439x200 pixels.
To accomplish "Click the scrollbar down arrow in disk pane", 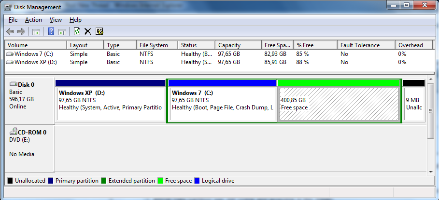I will tap(431, 171).
